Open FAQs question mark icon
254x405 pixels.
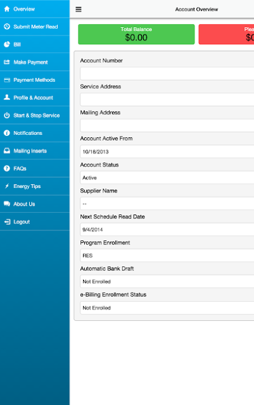pos(7,168)
